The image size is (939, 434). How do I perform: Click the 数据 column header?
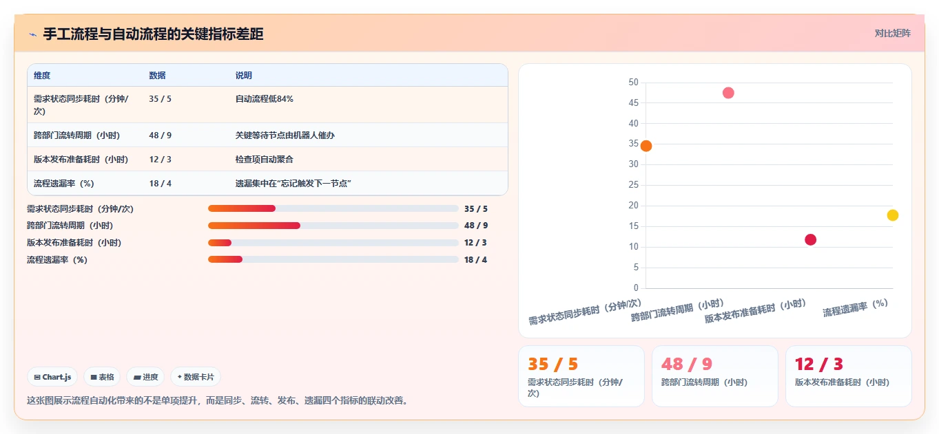click(157, 76)
